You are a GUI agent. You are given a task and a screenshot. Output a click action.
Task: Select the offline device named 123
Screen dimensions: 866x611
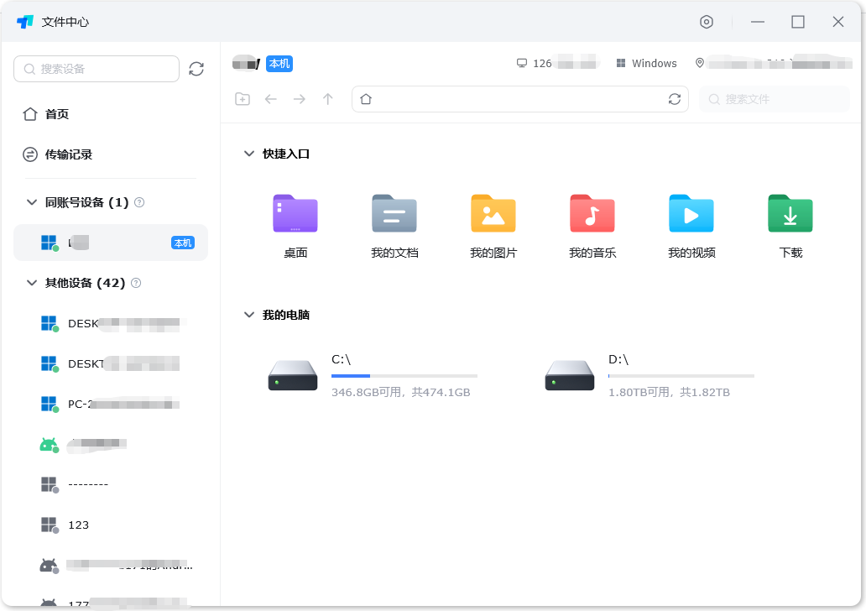pyautogui.click(x=111, y=525)
